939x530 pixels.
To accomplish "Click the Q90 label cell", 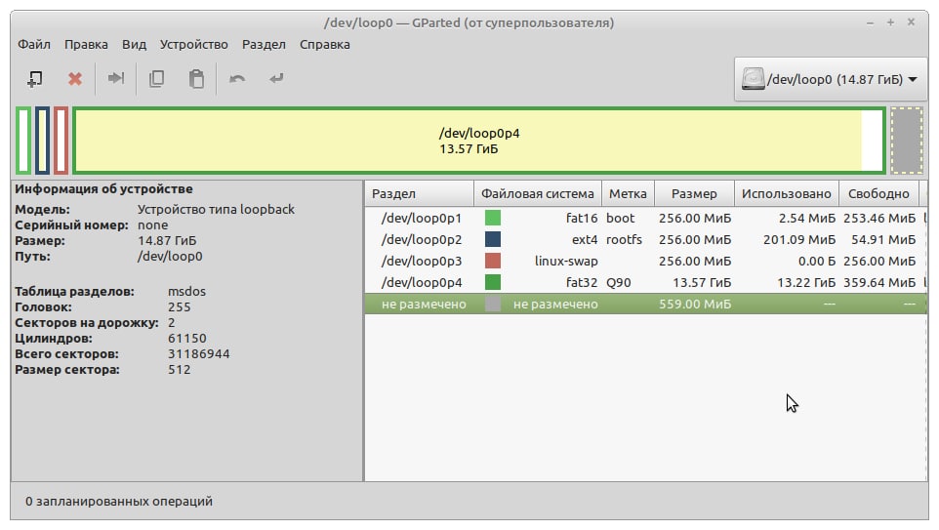I will [x=619, y=283].
